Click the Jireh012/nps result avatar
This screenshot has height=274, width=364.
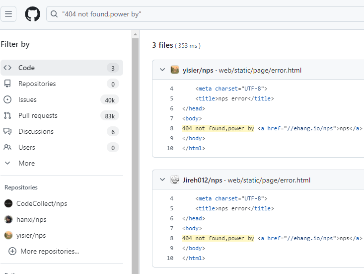pos(175,180)
